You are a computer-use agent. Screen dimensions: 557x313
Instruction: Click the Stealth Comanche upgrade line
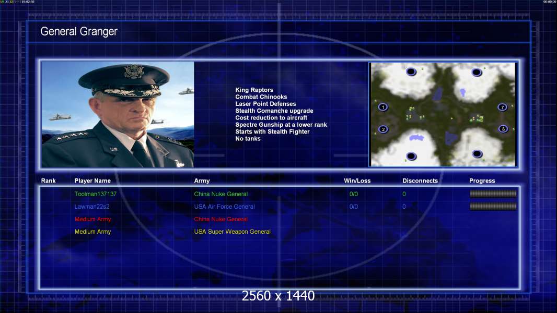pos(274,111)
